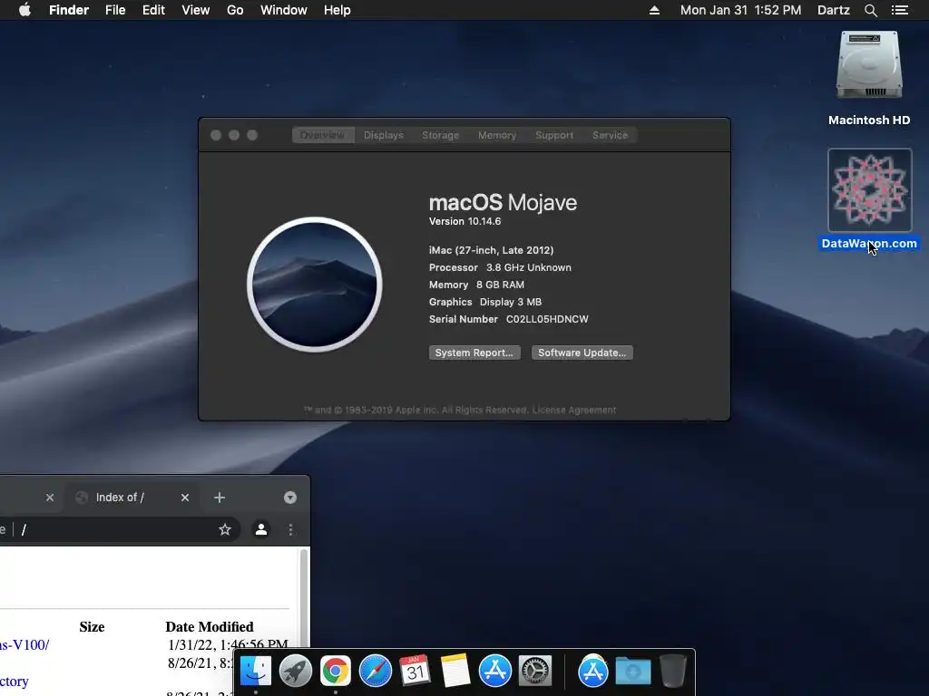Switch to the Service tab
929x696 pixels.
(x=610, y=135)
